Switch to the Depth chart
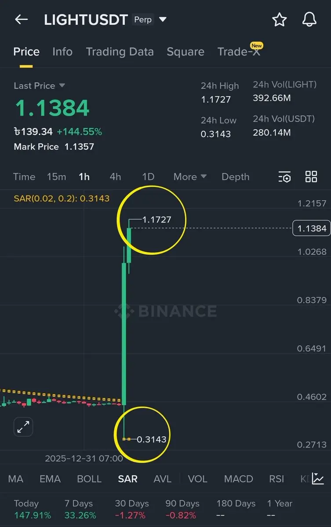Image resolution: width=331 pixels, height=527 pixels. tap(235, 177)
